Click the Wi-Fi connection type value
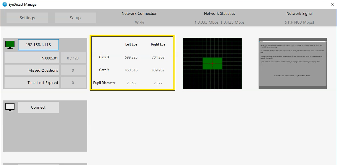337x165 pixels. (140, 22)
